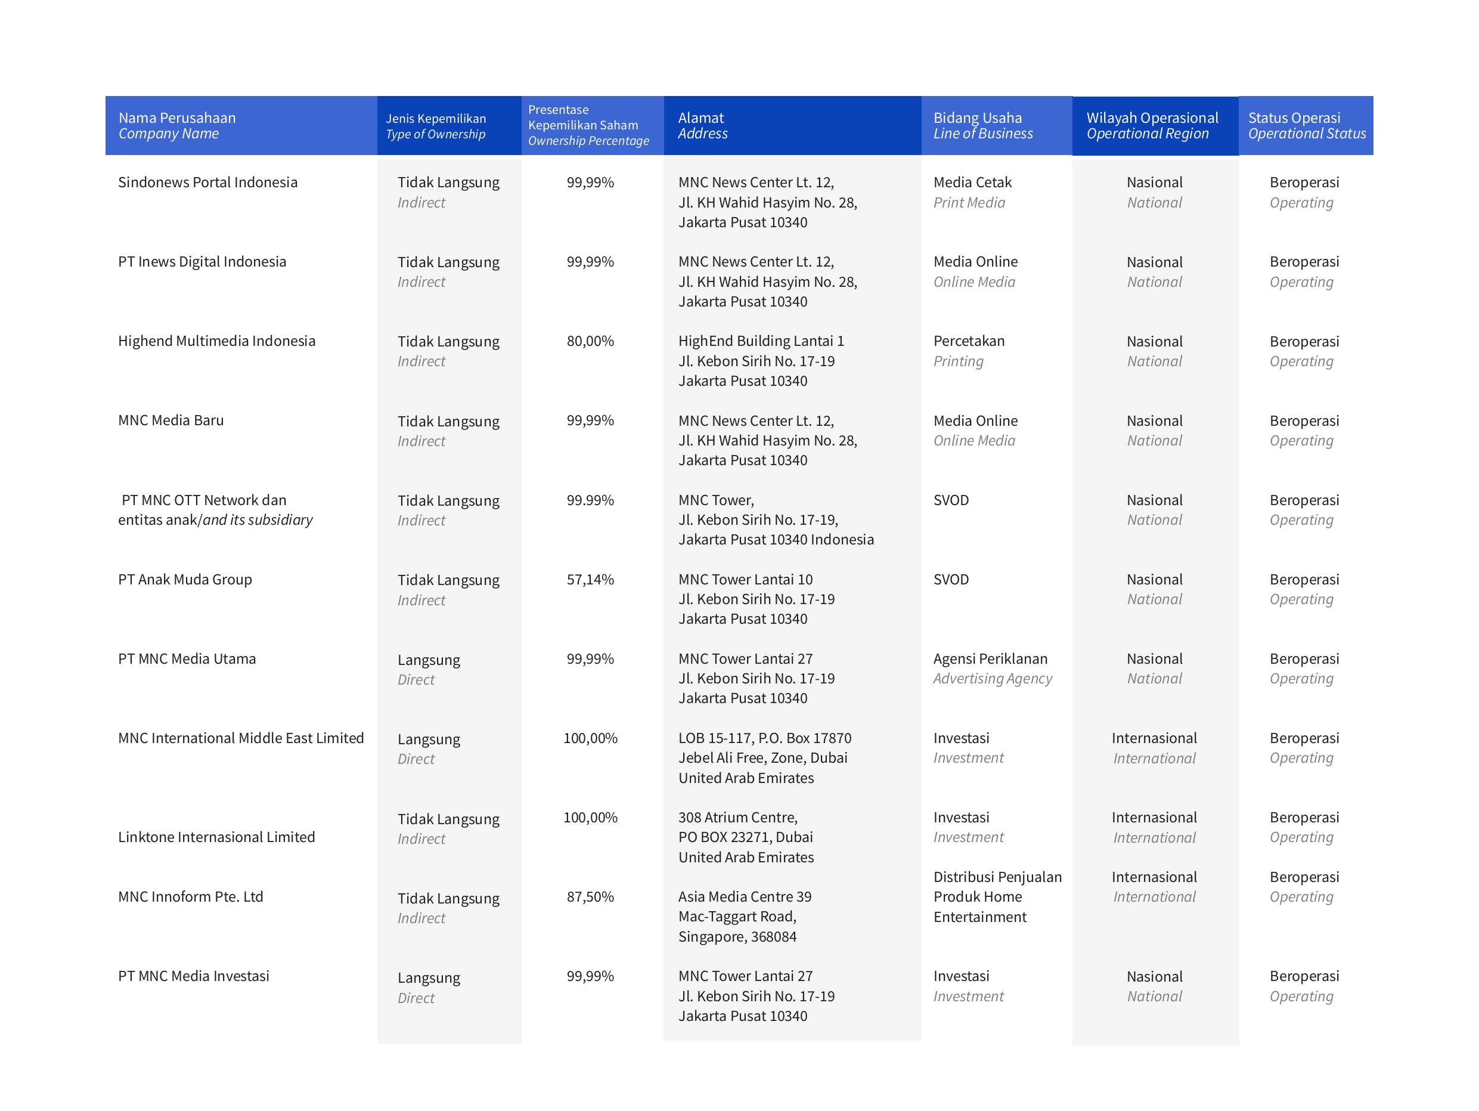Select 308 Atrium Centre address line
Screen dimensions: 1479x1111
click(x=738, y=818)
